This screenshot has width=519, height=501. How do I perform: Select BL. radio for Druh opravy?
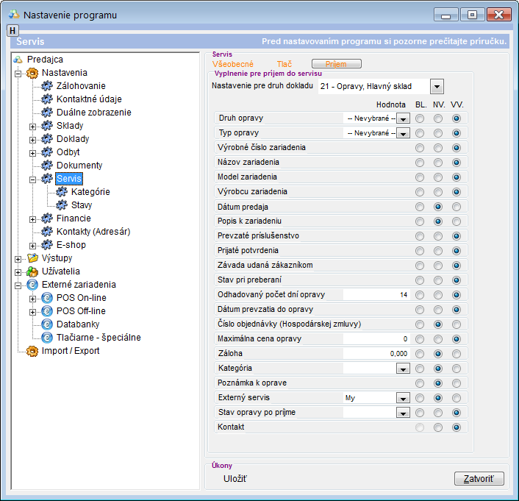[420, 118]
